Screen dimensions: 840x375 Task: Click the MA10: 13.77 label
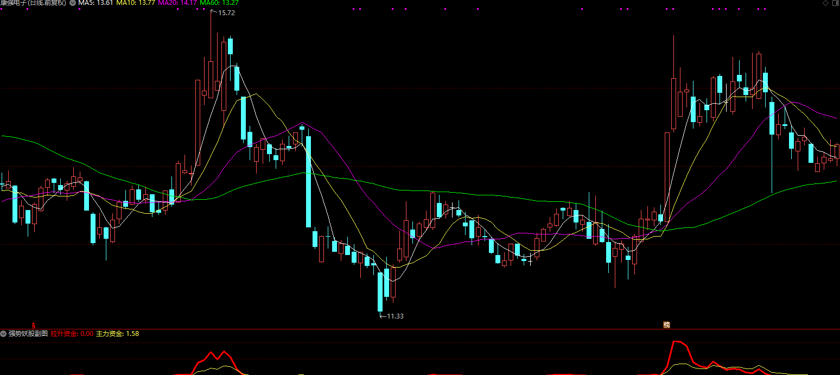(136, 3)
